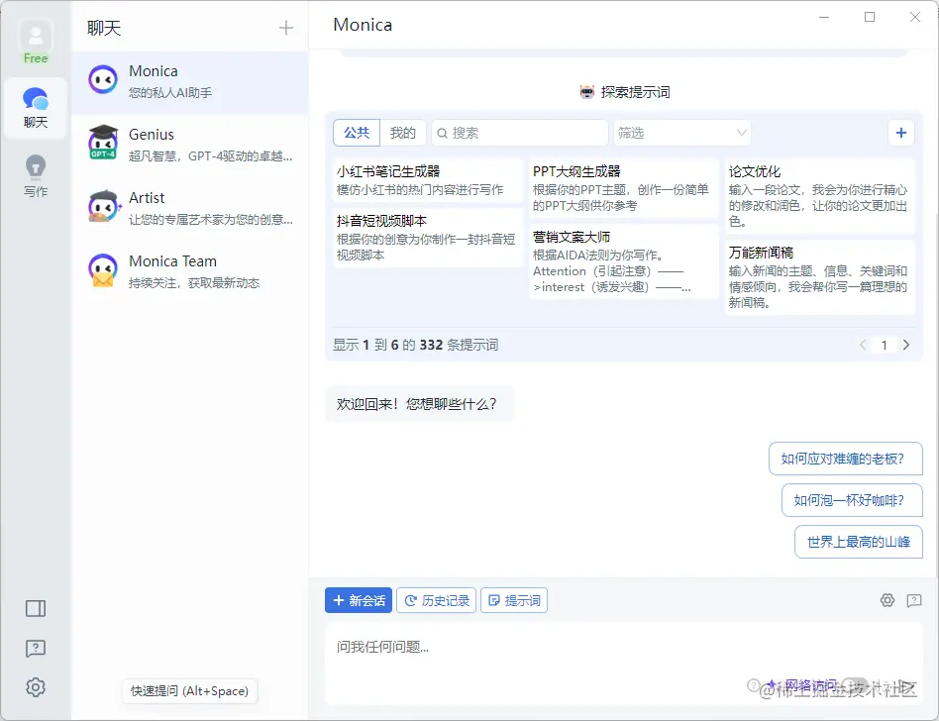Open the 筛选 filter dropdown
The width and height of the screenshot is (939, 721).
[682, 133]
